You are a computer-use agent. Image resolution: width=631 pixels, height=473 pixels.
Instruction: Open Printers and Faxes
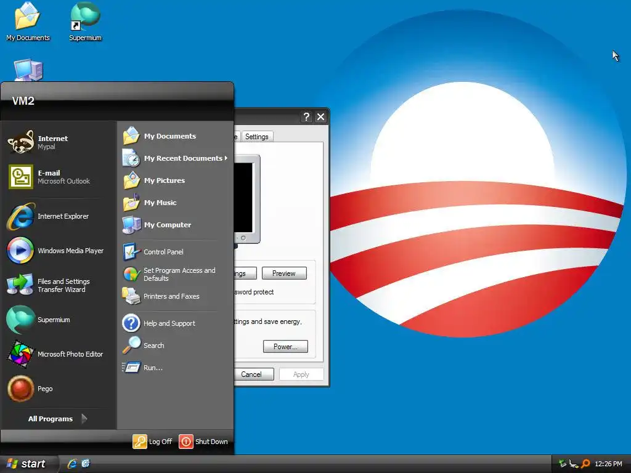(x=175, y=296)
